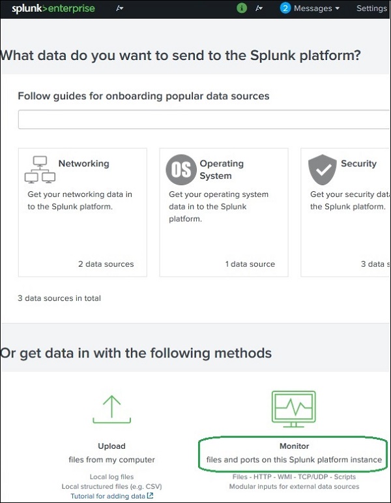This screenshot has height=503, width=391.
Task: Click the Operating System OS icon
Action: coord(181,170)
